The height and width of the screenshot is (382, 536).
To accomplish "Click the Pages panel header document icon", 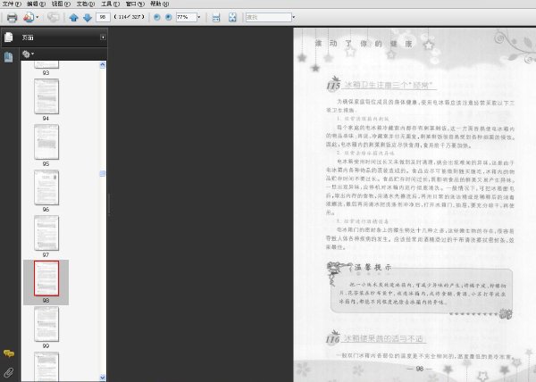I will click(x=9, y=37).
